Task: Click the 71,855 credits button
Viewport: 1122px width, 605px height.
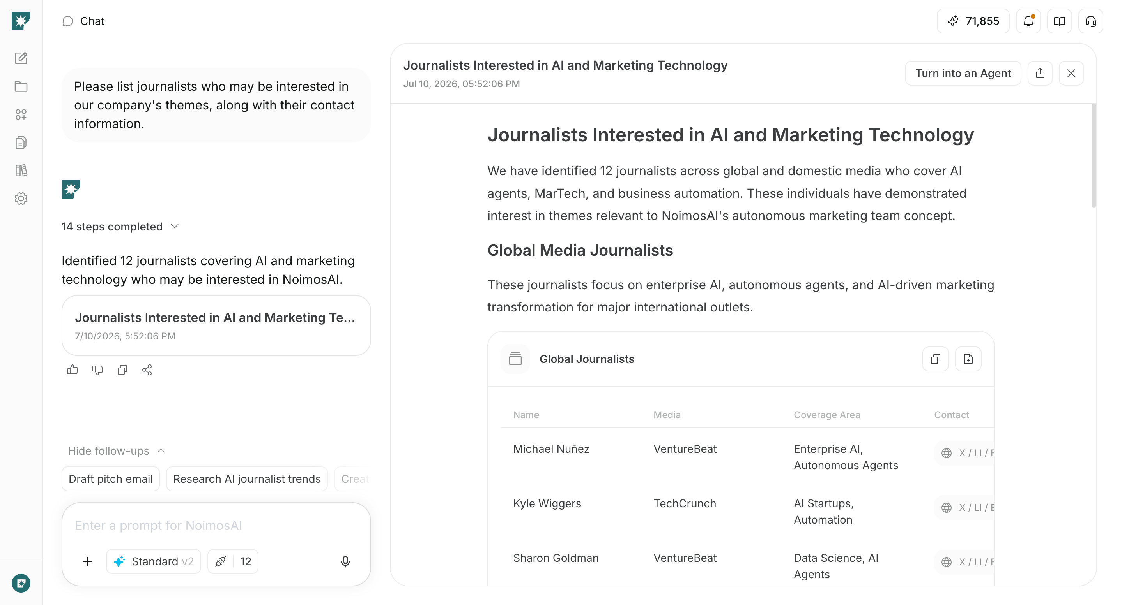Action: point(973,21)
